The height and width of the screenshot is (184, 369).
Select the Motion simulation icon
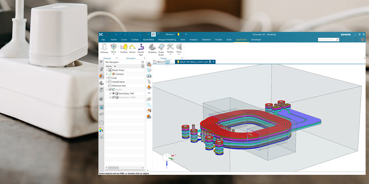132,48
